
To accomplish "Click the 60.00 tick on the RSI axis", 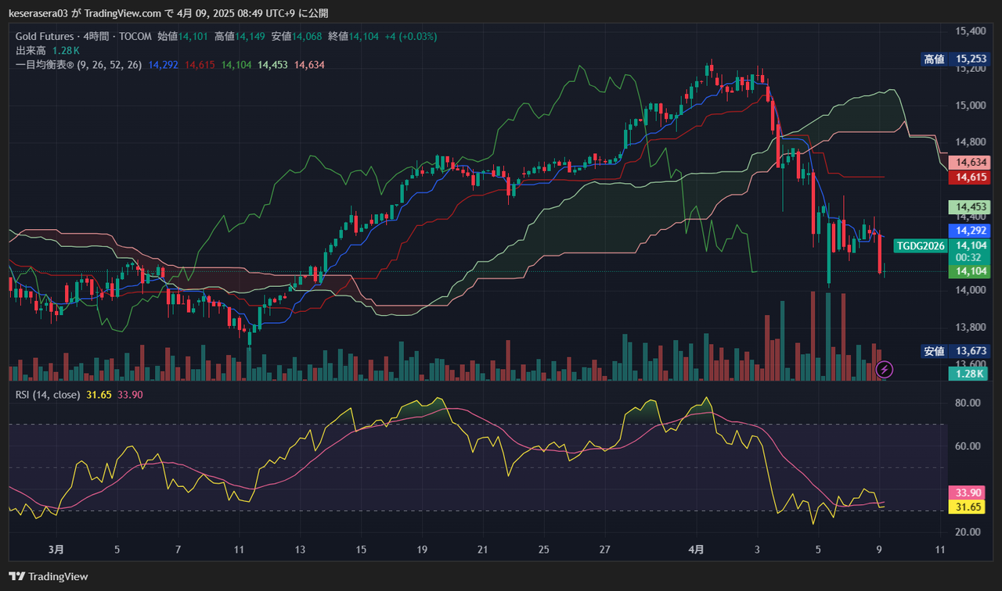I will 968,446.
